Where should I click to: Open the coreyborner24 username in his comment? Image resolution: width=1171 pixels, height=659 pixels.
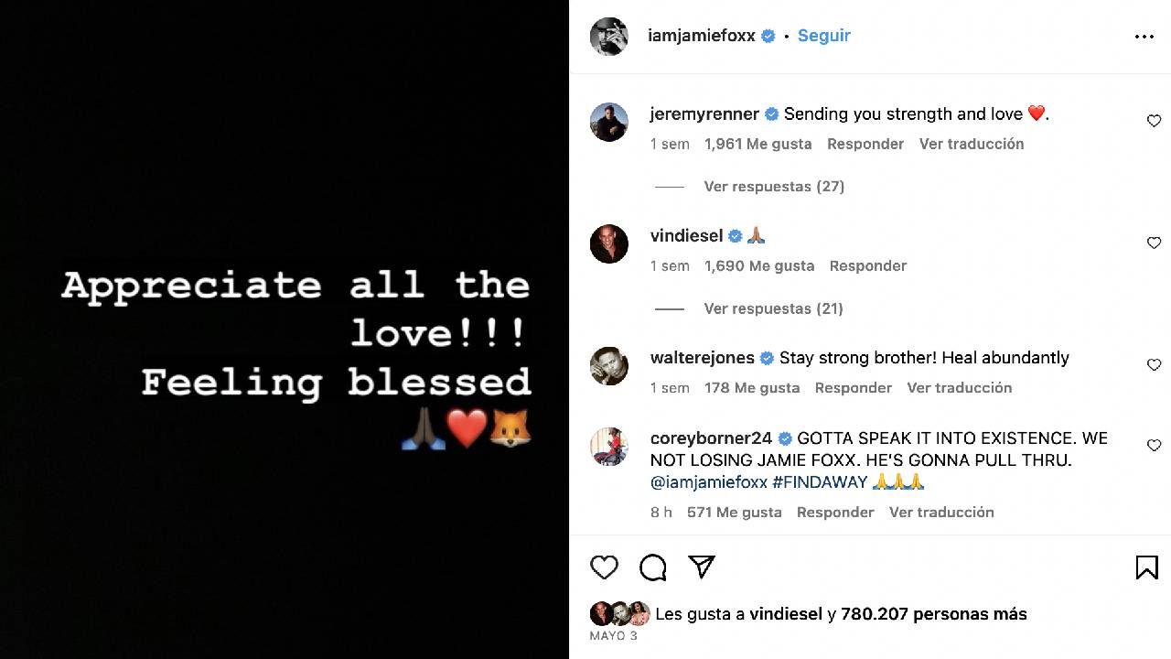tap(711, 438)
